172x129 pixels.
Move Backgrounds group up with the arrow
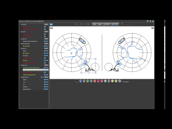(41, 77)
